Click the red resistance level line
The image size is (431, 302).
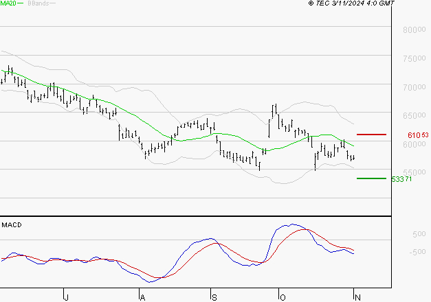point(371,135)
